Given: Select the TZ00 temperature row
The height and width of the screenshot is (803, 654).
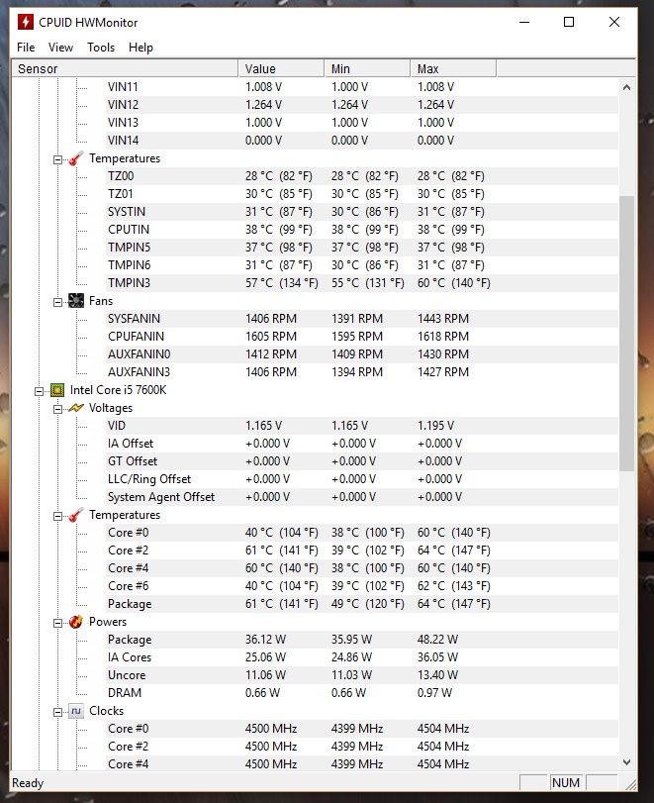Looking at the screenshot, I should click(361, 176).
